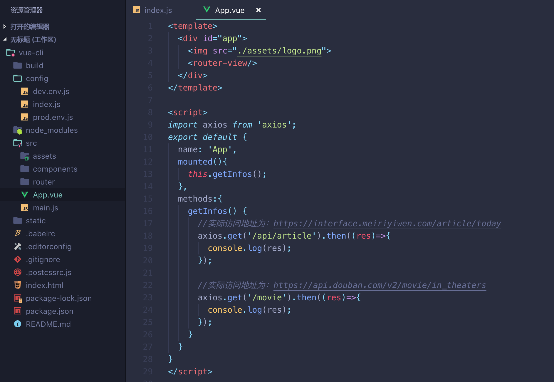Open the douban movie API link
554x382 pixels.
click(x=379, y=285)
